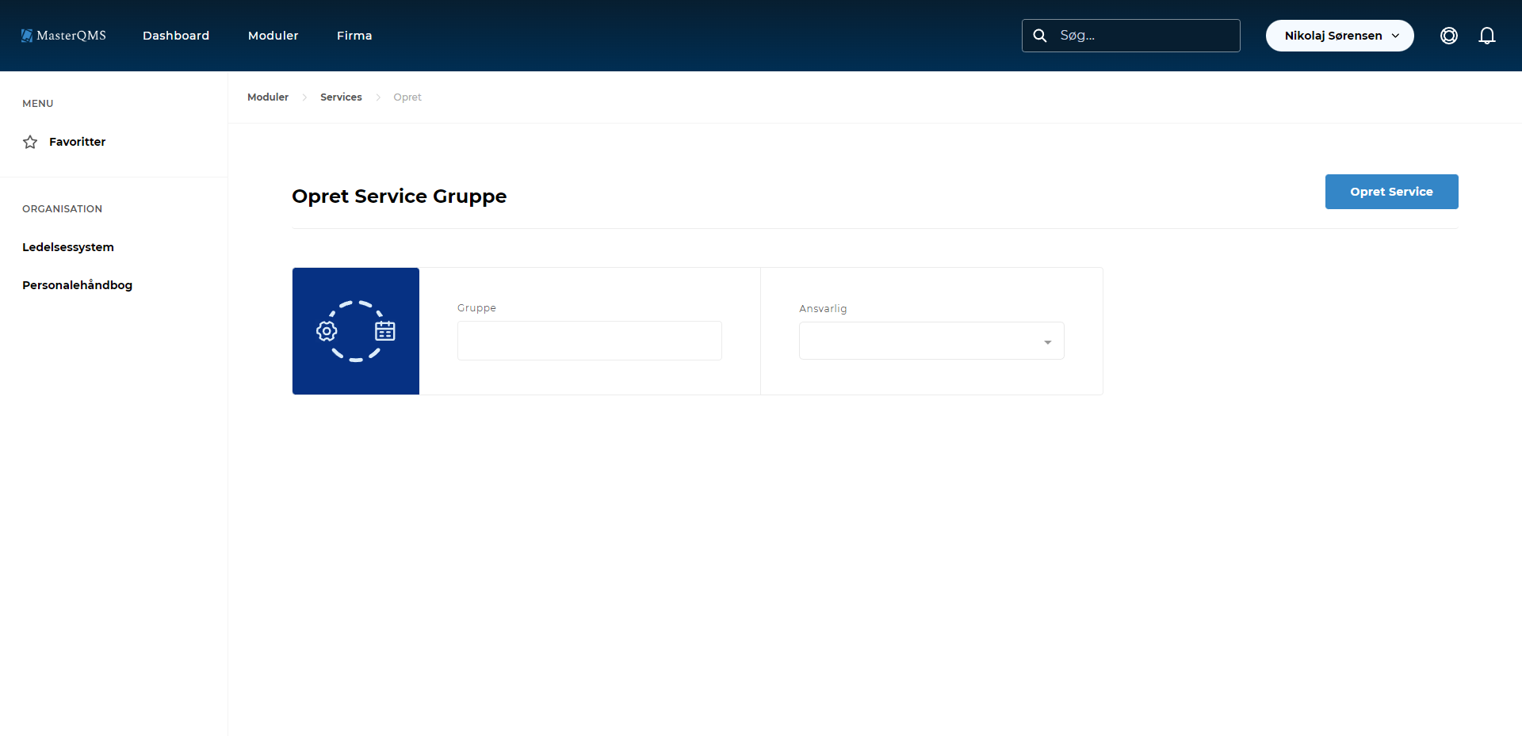Click the Favoritter star icon

(30, 142)
